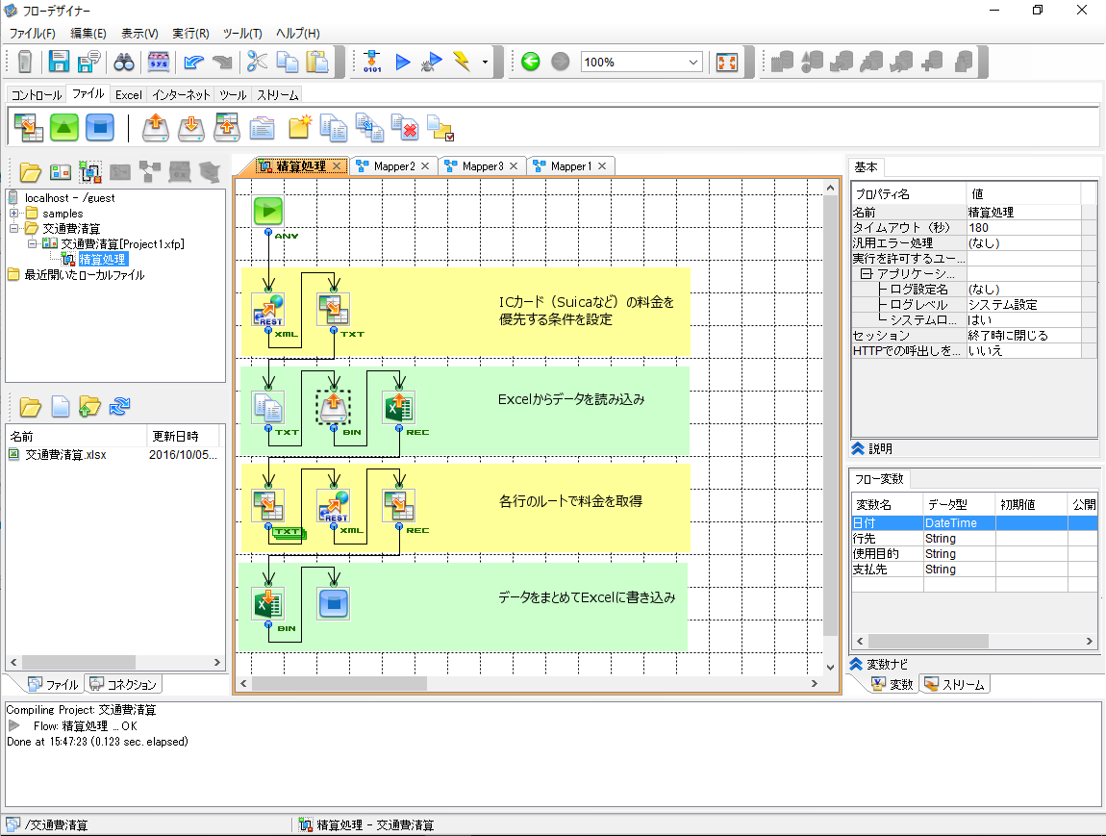Viewport: 1106px width, 836px height.
Task: Click the blue refresh icon above file list
Action: point(119,406)
